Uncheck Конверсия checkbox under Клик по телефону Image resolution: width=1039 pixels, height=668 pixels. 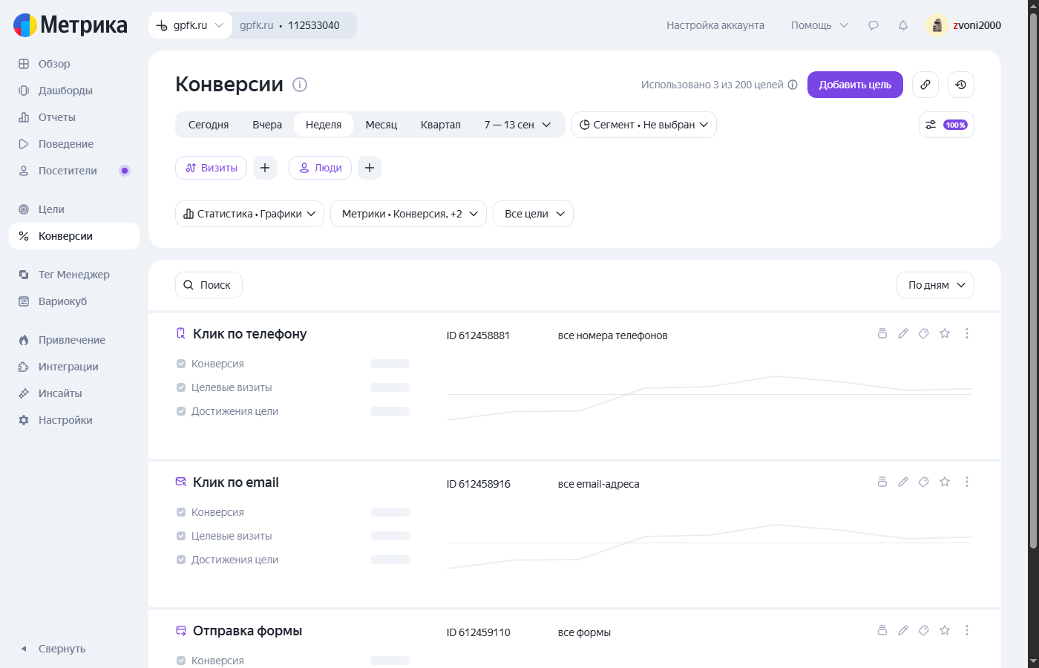181,364
